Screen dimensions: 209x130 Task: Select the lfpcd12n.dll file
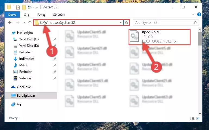click(160, 37)
